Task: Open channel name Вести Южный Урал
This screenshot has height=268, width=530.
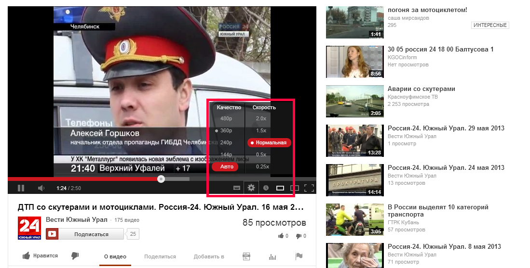Action: [76, 220]
